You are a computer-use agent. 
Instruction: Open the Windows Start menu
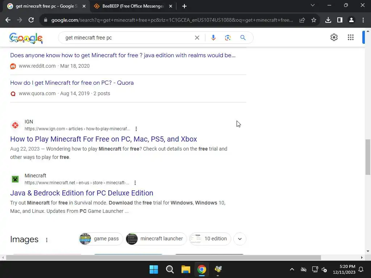[154, 269]
